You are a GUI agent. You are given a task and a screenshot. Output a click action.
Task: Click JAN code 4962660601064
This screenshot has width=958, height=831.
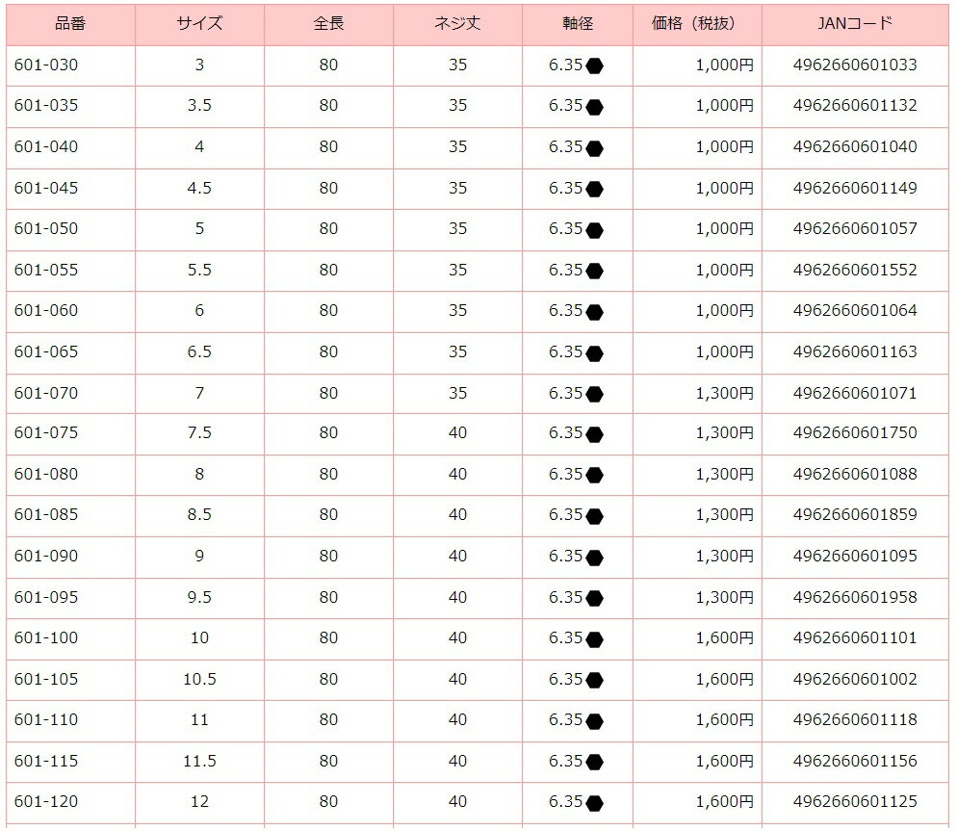855,310
